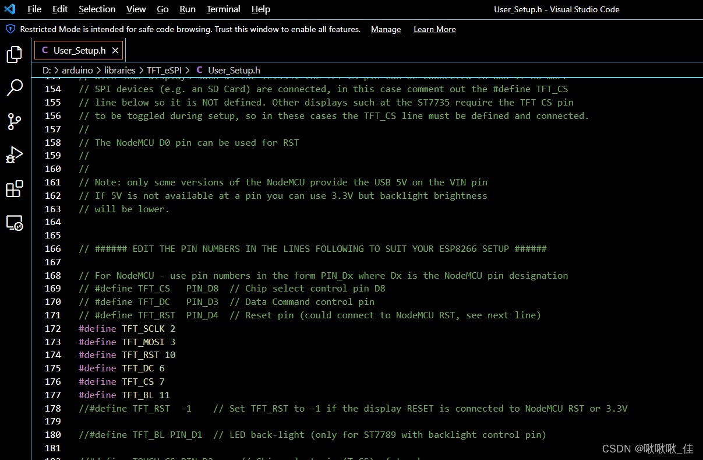The height and width of the screenshot is (460, 703).
Task: Click the '#define TFT_RST 10' line
Action: click(x=127, y=354)
